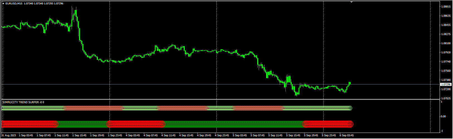The image size is (453, 139).
Task: Click the 1 Sep 03:45 time label
Action: pyautogui.click(x=26, y=135)
